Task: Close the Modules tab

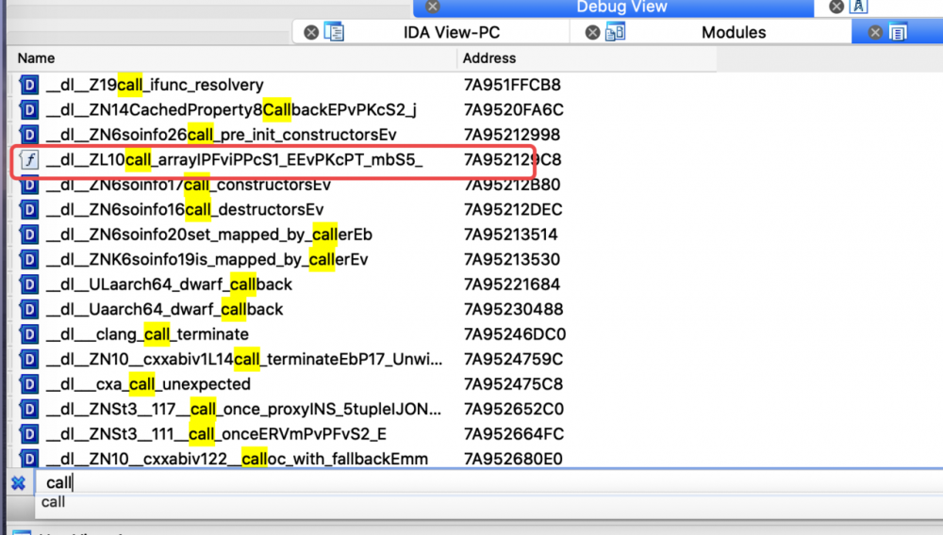Action: click(x=592, y=32)
